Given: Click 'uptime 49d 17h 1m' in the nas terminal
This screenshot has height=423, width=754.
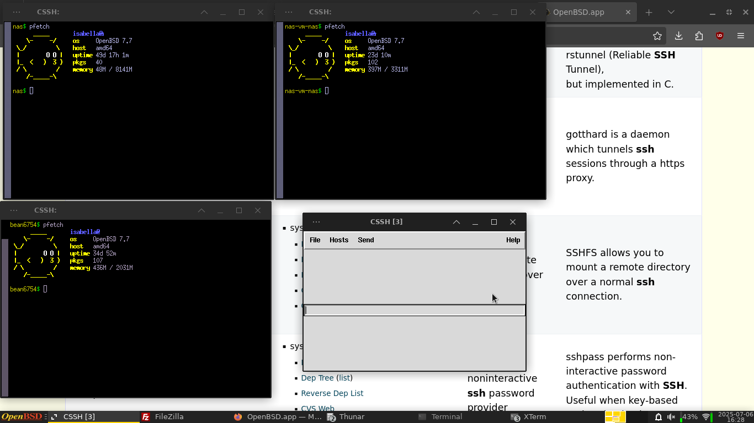Looking at the screenshot, I should pyautogui.click(x=100, y=55).
